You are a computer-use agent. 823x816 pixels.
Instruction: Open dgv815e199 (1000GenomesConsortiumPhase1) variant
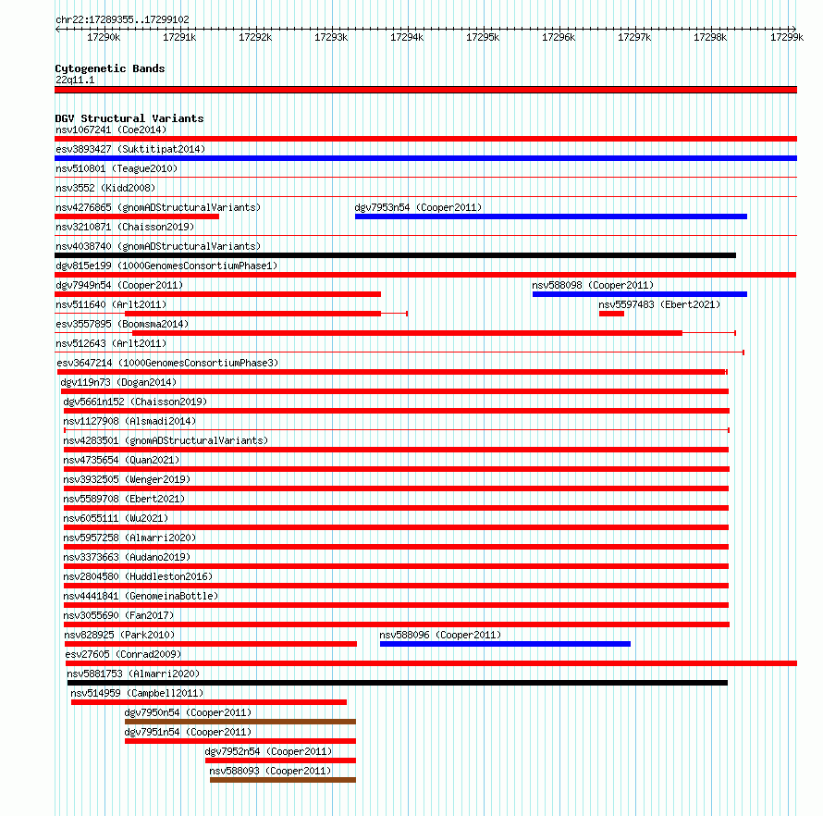(x=166, y=266)
